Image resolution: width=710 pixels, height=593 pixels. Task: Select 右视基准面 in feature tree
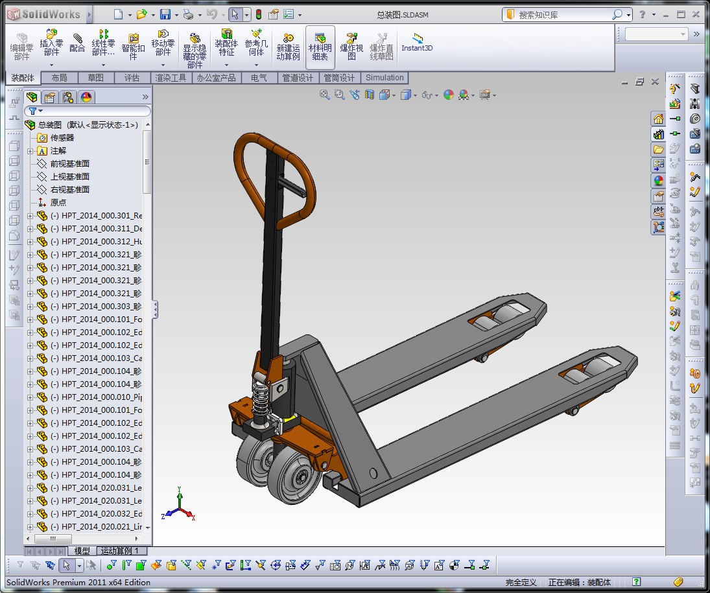[70, 190]
